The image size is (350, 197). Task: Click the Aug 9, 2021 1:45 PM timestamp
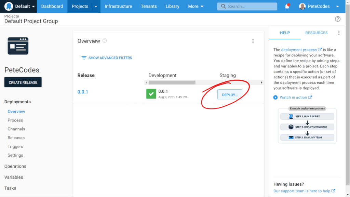pos(173,97)
